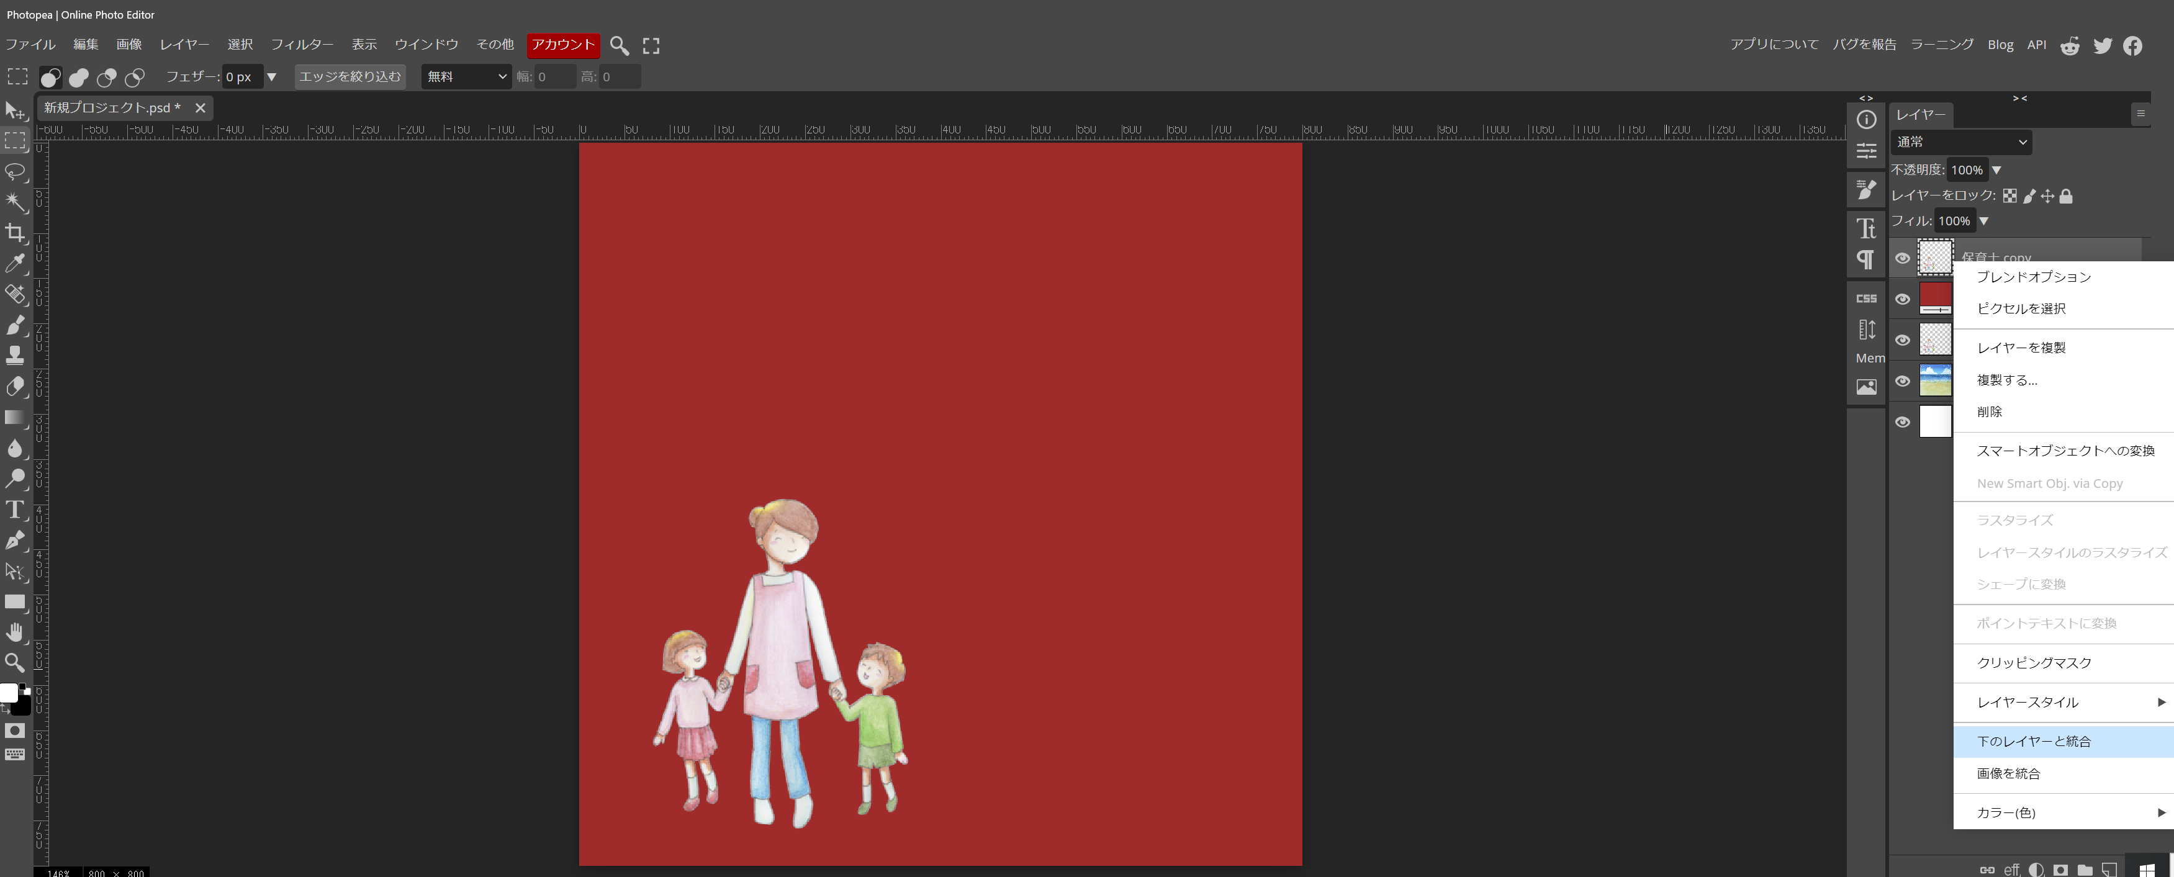
Task: Select the Hand tool
Action: tap(15, 632)
